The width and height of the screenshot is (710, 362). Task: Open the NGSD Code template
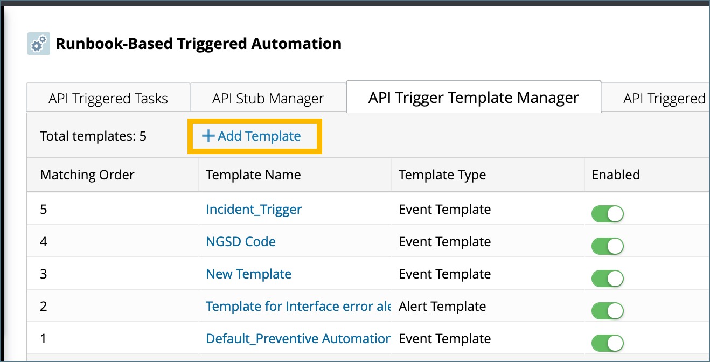240,241
